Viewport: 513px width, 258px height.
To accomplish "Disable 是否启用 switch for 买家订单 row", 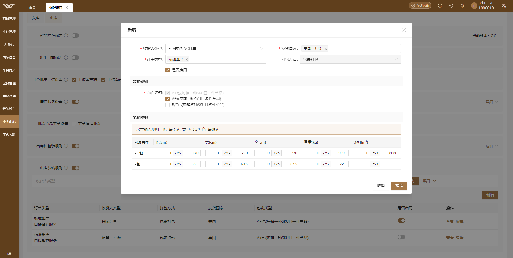I will pyautogui.click(x=401, y=221).
